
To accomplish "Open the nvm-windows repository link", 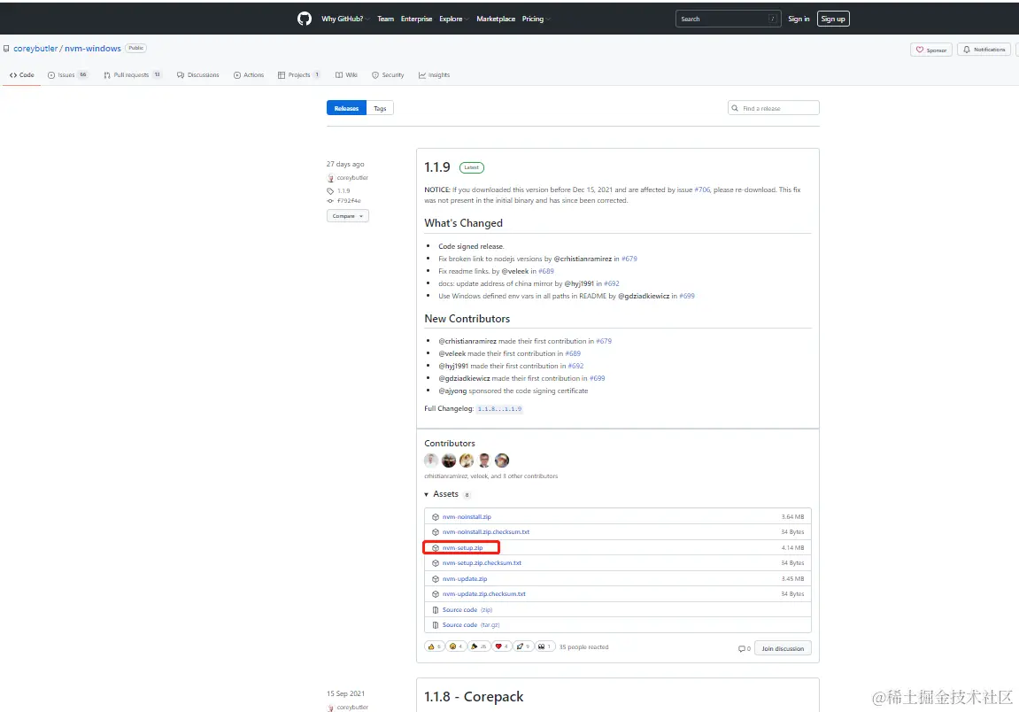I will click(93, 48).
